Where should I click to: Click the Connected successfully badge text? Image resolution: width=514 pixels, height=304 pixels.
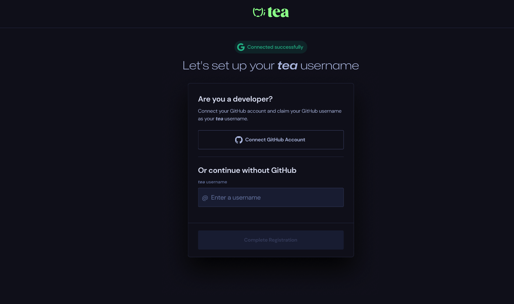(275, 47)
